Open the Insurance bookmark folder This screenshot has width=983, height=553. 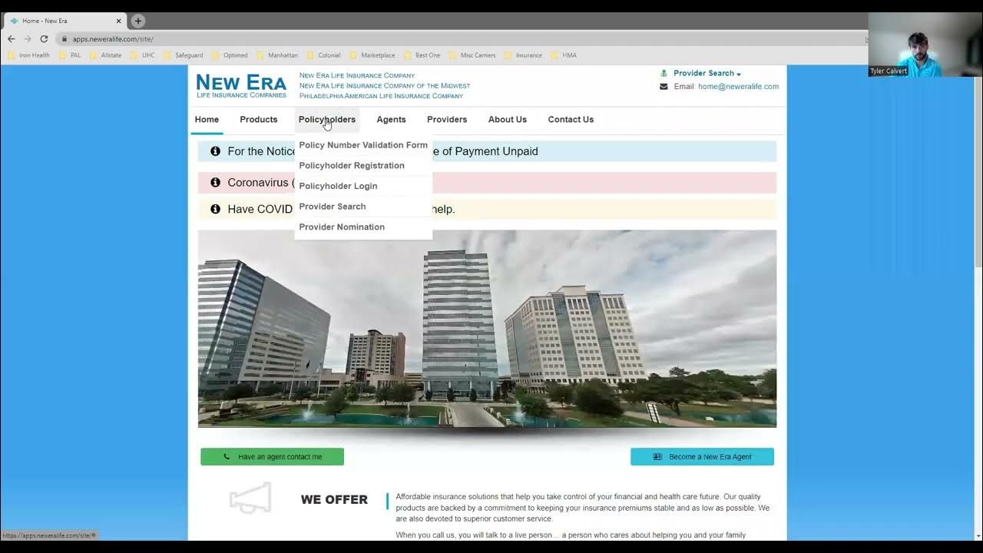(x=524, y=55)
